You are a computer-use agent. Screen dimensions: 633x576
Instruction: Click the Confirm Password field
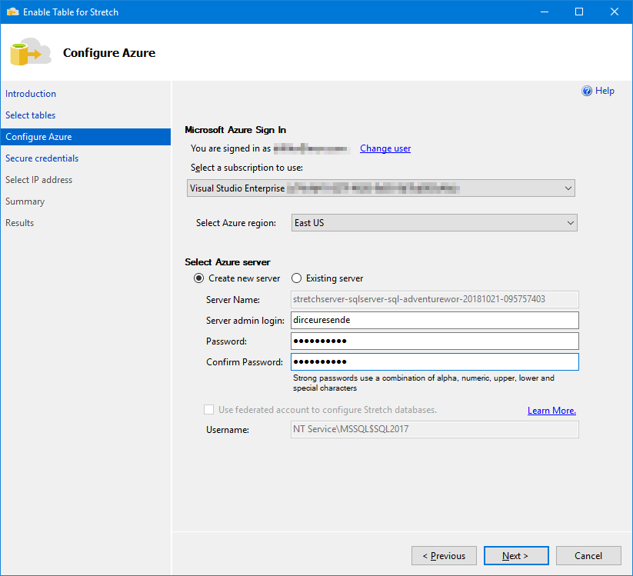[x=435, y=361]
